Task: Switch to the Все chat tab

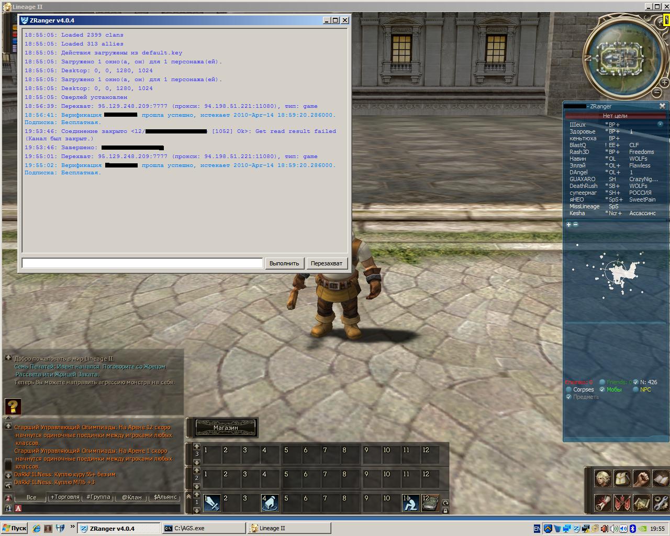Action: click(x=31, y=497)
